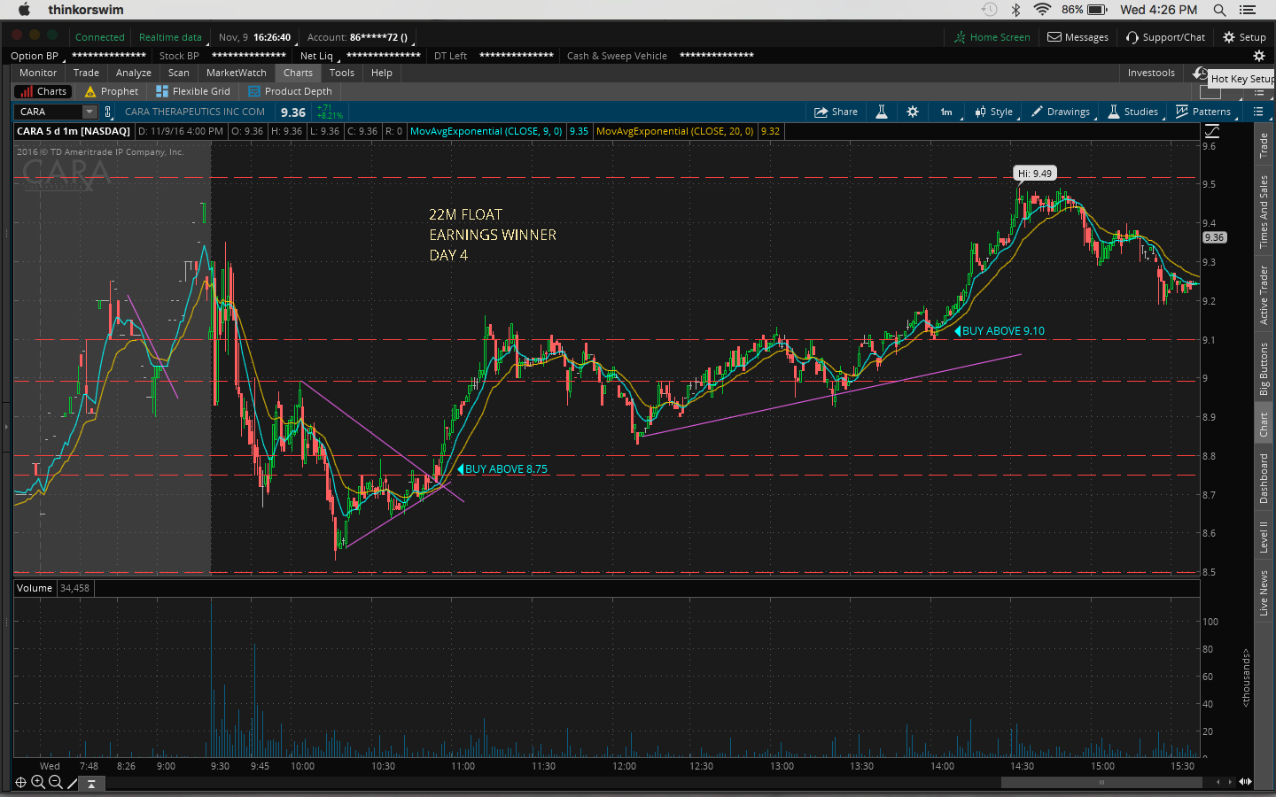Open the Account selector dropdown

(x=358, y=37)
